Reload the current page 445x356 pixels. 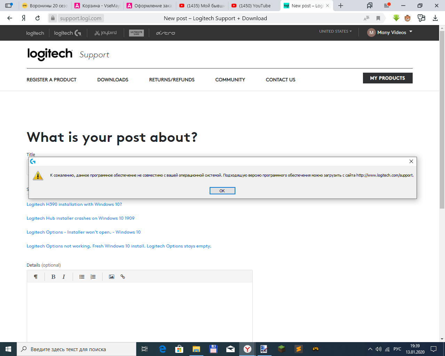coord(38,18)
